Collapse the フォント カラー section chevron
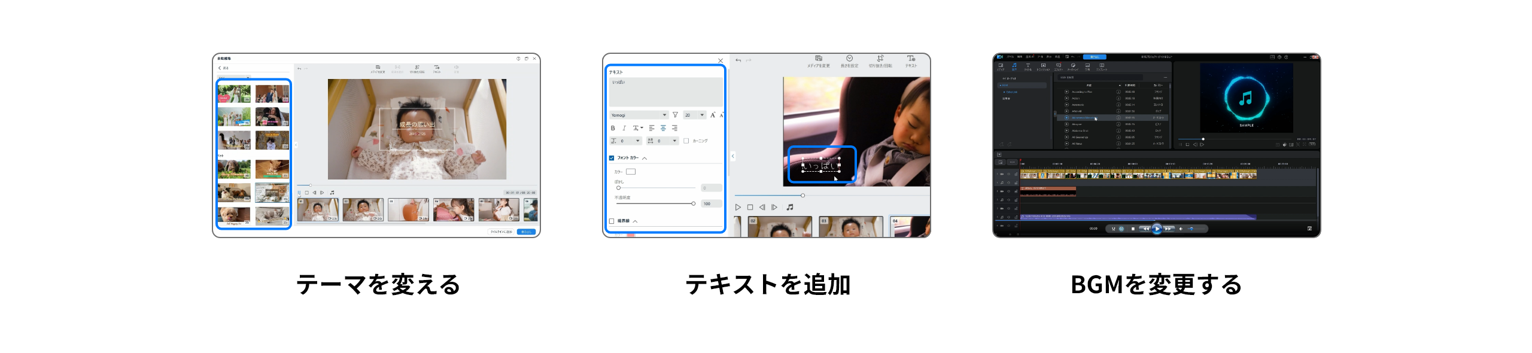The image size is (1532, 353). click(645, 159)
